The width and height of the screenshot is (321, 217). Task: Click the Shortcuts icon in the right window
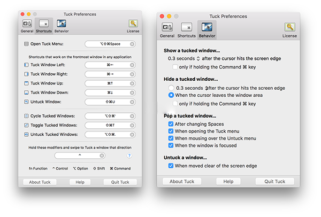click(x=186, y=29)
